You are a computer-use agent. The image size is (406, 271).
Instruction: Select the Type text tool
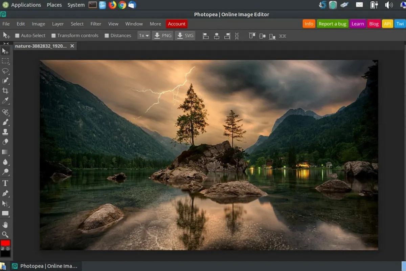pos(5,183)
